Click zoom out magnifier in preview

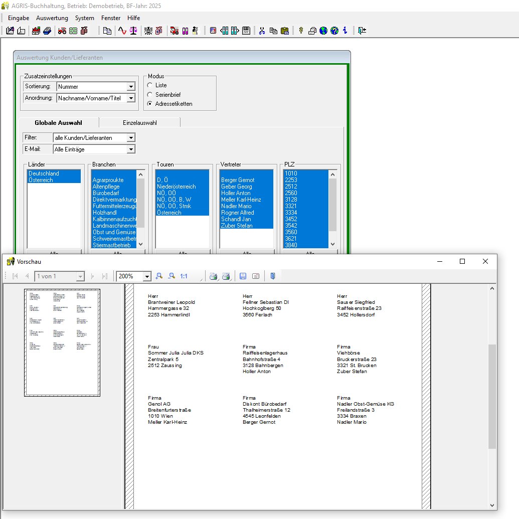coord(171,276)
